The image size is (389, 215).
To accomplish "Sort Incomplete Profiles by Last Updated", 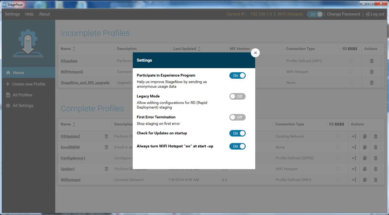I will 199,49.
